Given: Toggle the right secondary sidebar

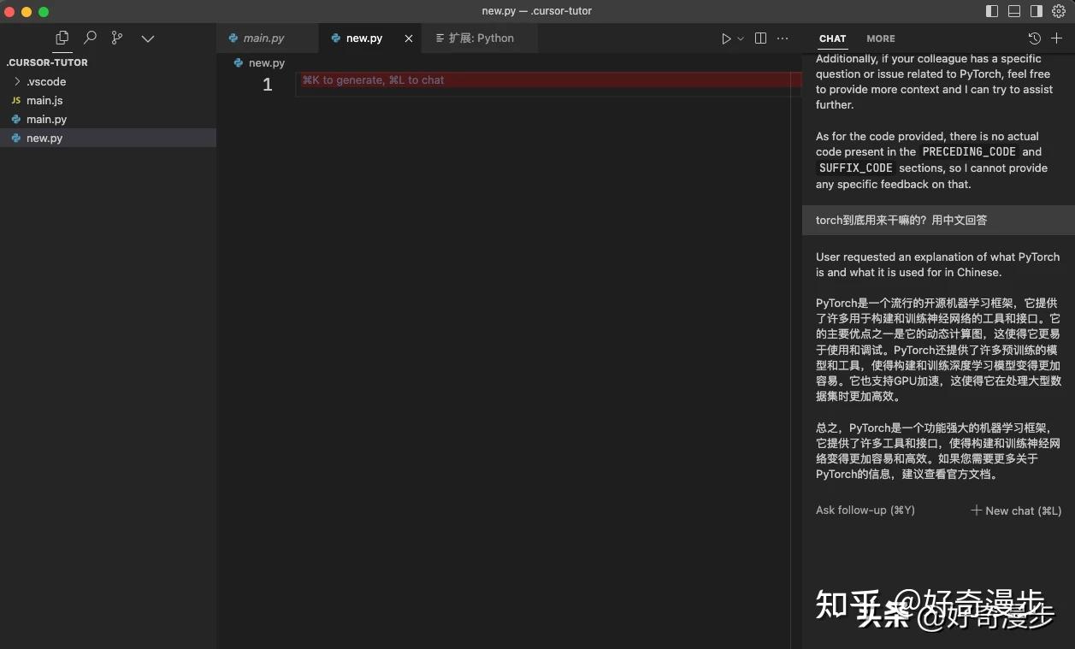Looking at the screenshot, I should coord(1037,11).
